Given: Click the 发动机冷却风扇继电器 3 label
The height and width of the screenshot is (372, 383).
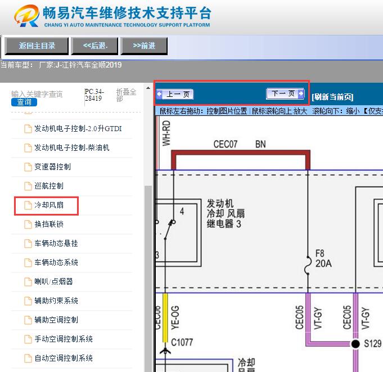Looking at the screenshot, I should click(226, 214).
